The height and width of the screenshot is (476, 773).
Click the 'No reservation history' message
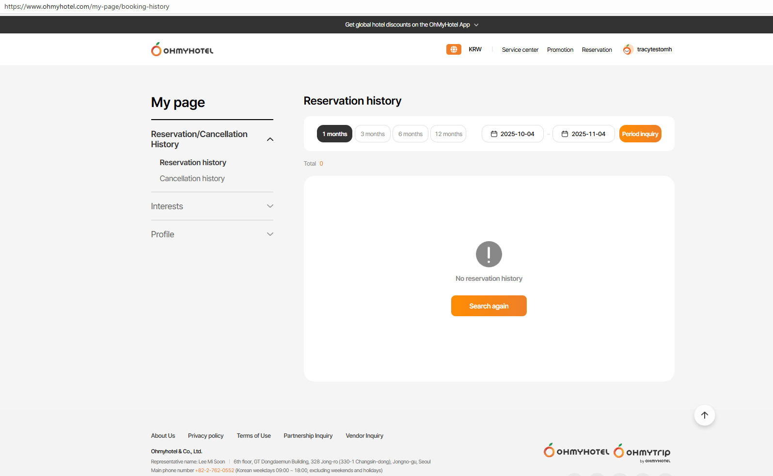(x=489, y=278)
